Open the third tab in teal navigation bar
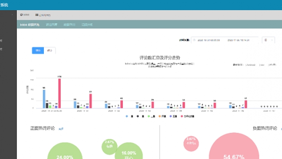Screen dimensions: 282x159 coord(69,25)
